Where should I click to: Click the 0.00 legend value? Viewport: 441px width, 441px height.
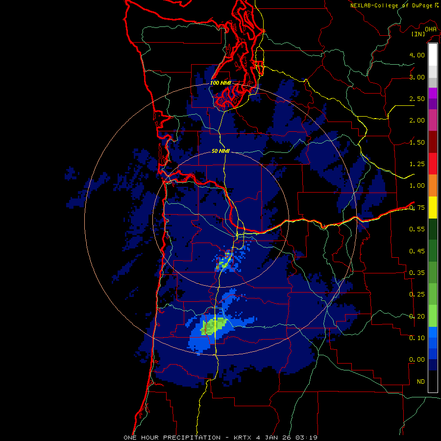[x=417, y=360]
